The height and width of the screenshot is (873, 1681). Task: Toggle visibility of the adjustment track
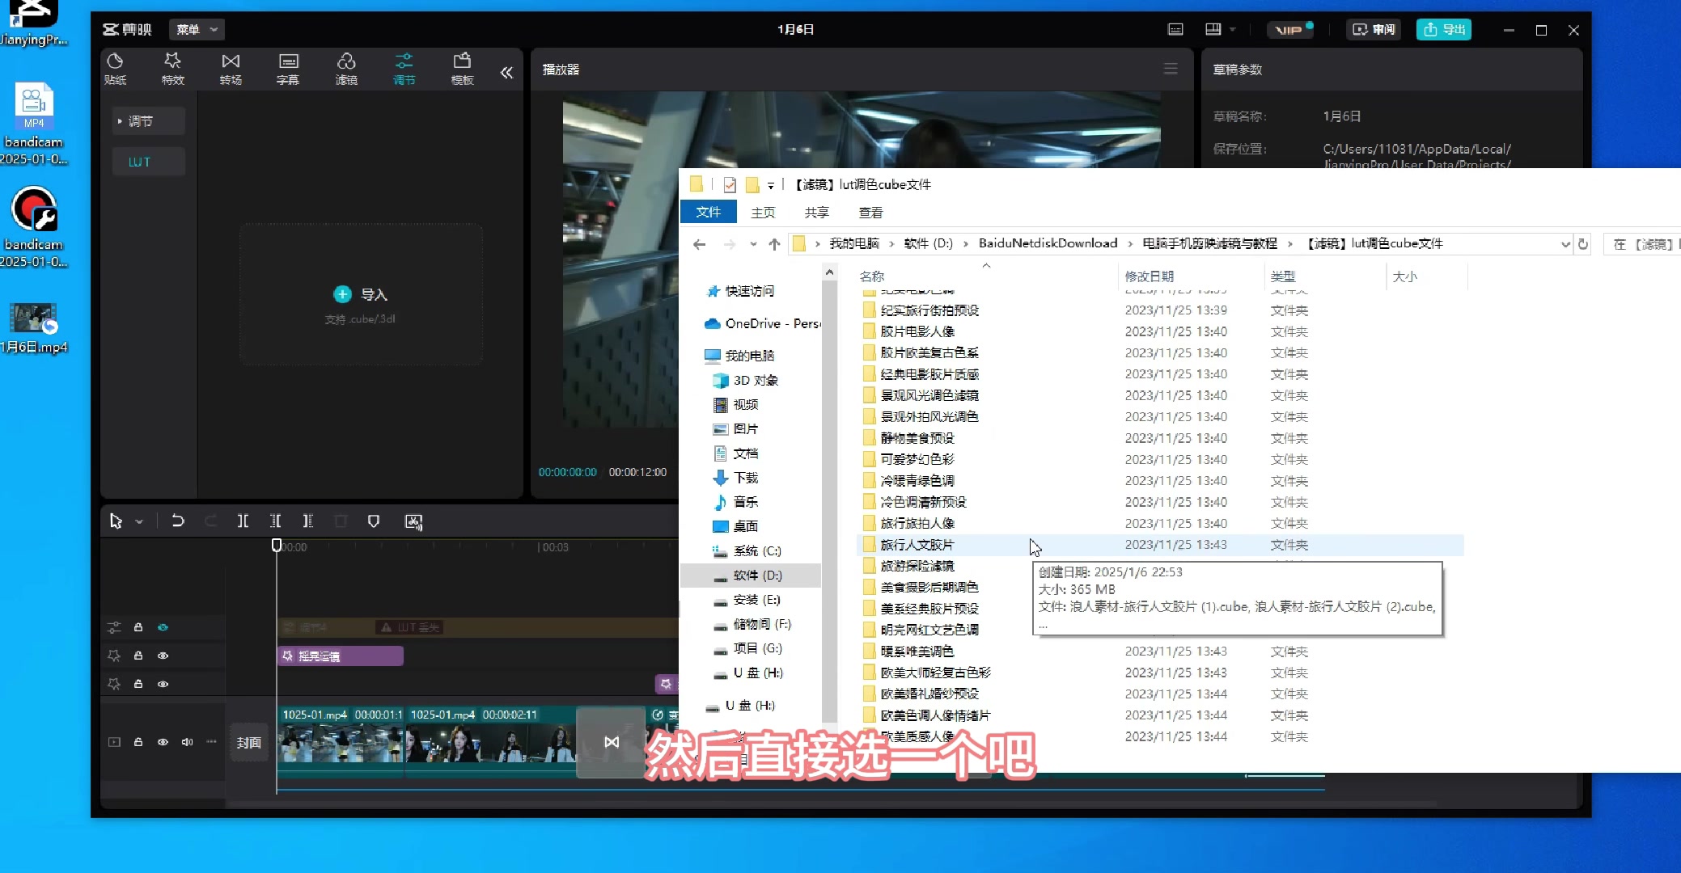tap(164, 627)
